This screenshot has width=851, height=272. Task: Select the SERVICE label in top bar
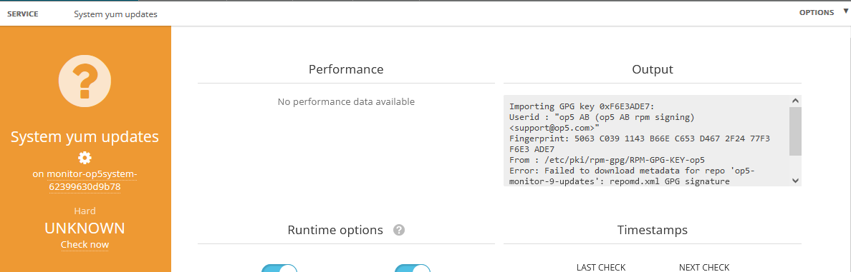pos(22,14)
